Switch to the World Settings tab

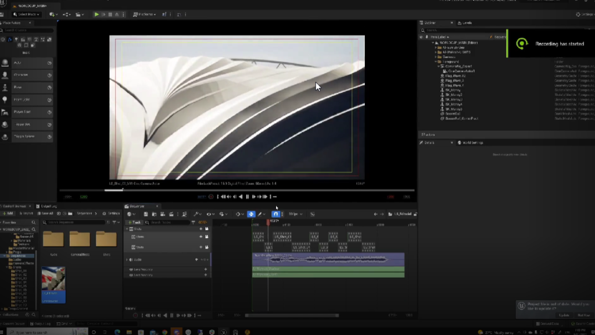pyautogui.click(x=472, y=142)
